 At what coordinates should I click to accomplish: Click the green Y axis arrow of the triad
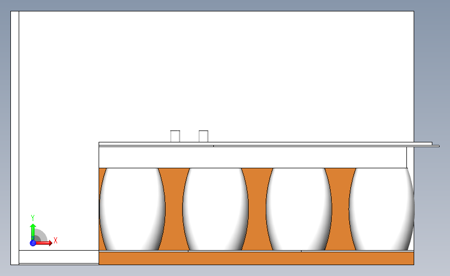pos(33,232)
